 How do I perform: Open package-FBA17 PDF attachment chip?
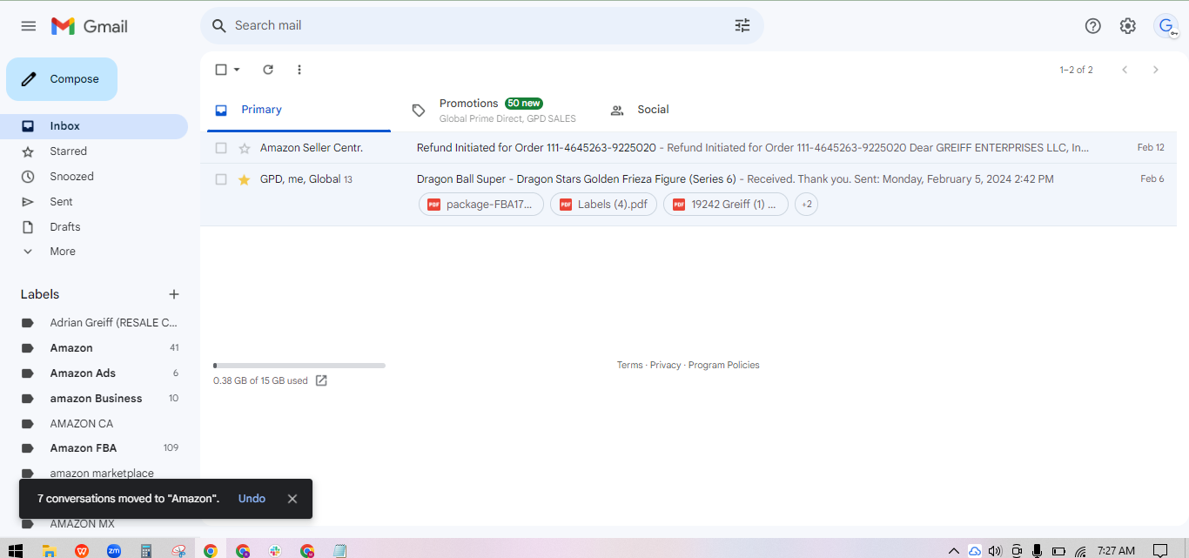481,205
